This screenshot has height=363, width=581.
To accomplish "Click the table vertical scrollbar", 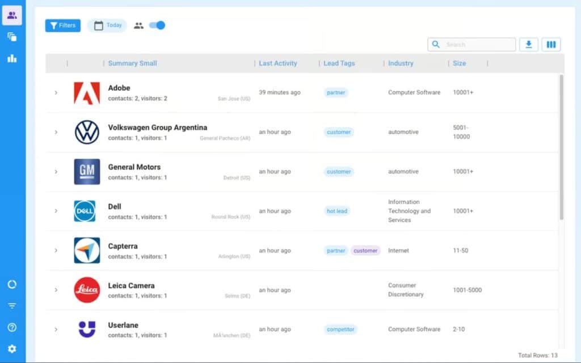I will pos(561,147).
